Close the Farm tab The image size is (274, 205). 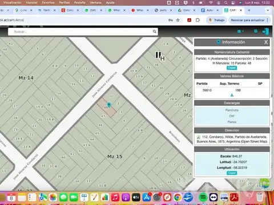click(55, 10)
